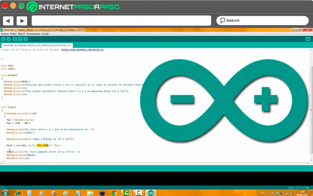Click the Verify checkmark icon
The width and height of the screenshot is (313, 196).
pyautogui.click(x=3, y=39)
